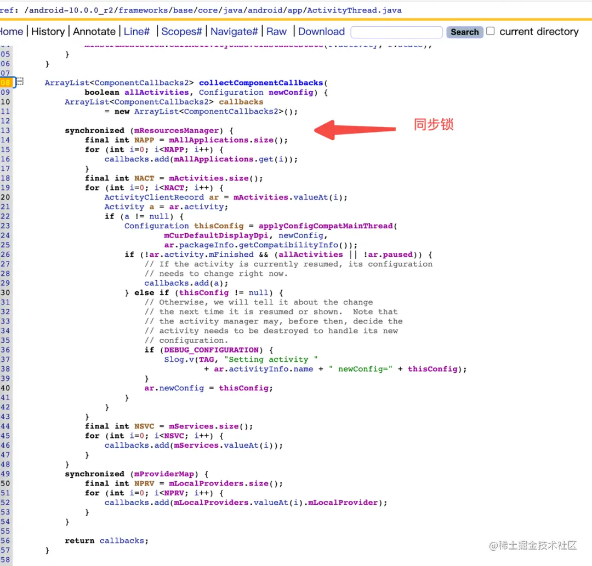Click the TAG symbol in Slog.v call

pyautogui.click(x=207, y=359)
